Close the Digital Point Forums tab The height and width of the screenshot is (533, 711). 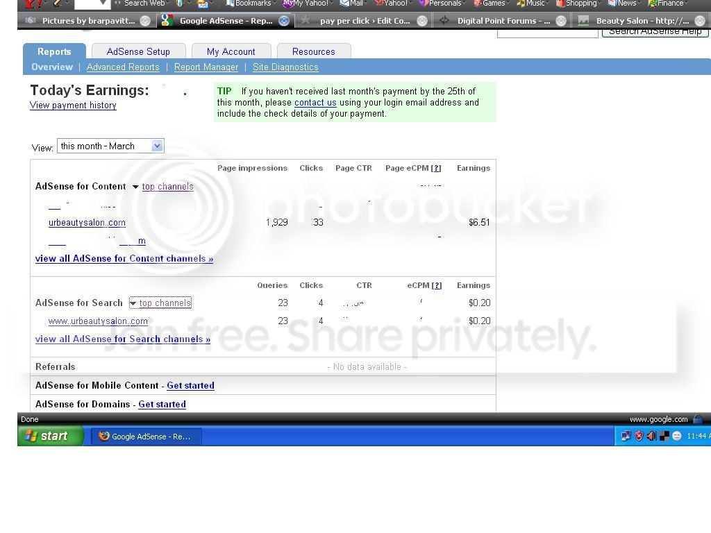(x=561, y=21)
